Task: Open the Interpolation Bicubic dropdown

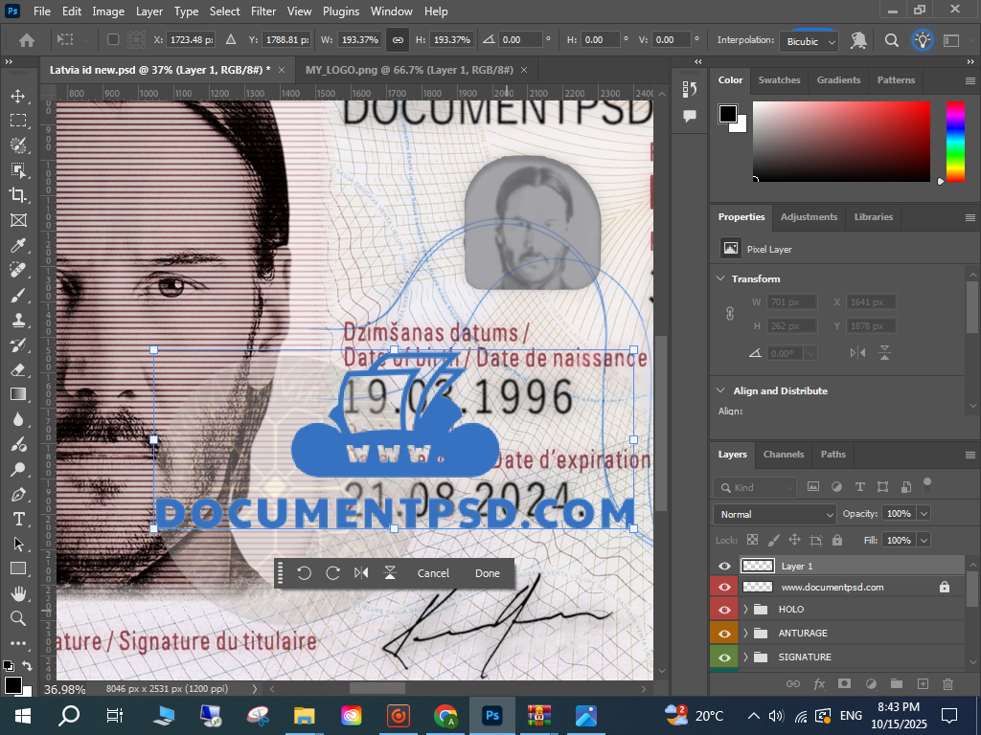Action: pos(811,41)
